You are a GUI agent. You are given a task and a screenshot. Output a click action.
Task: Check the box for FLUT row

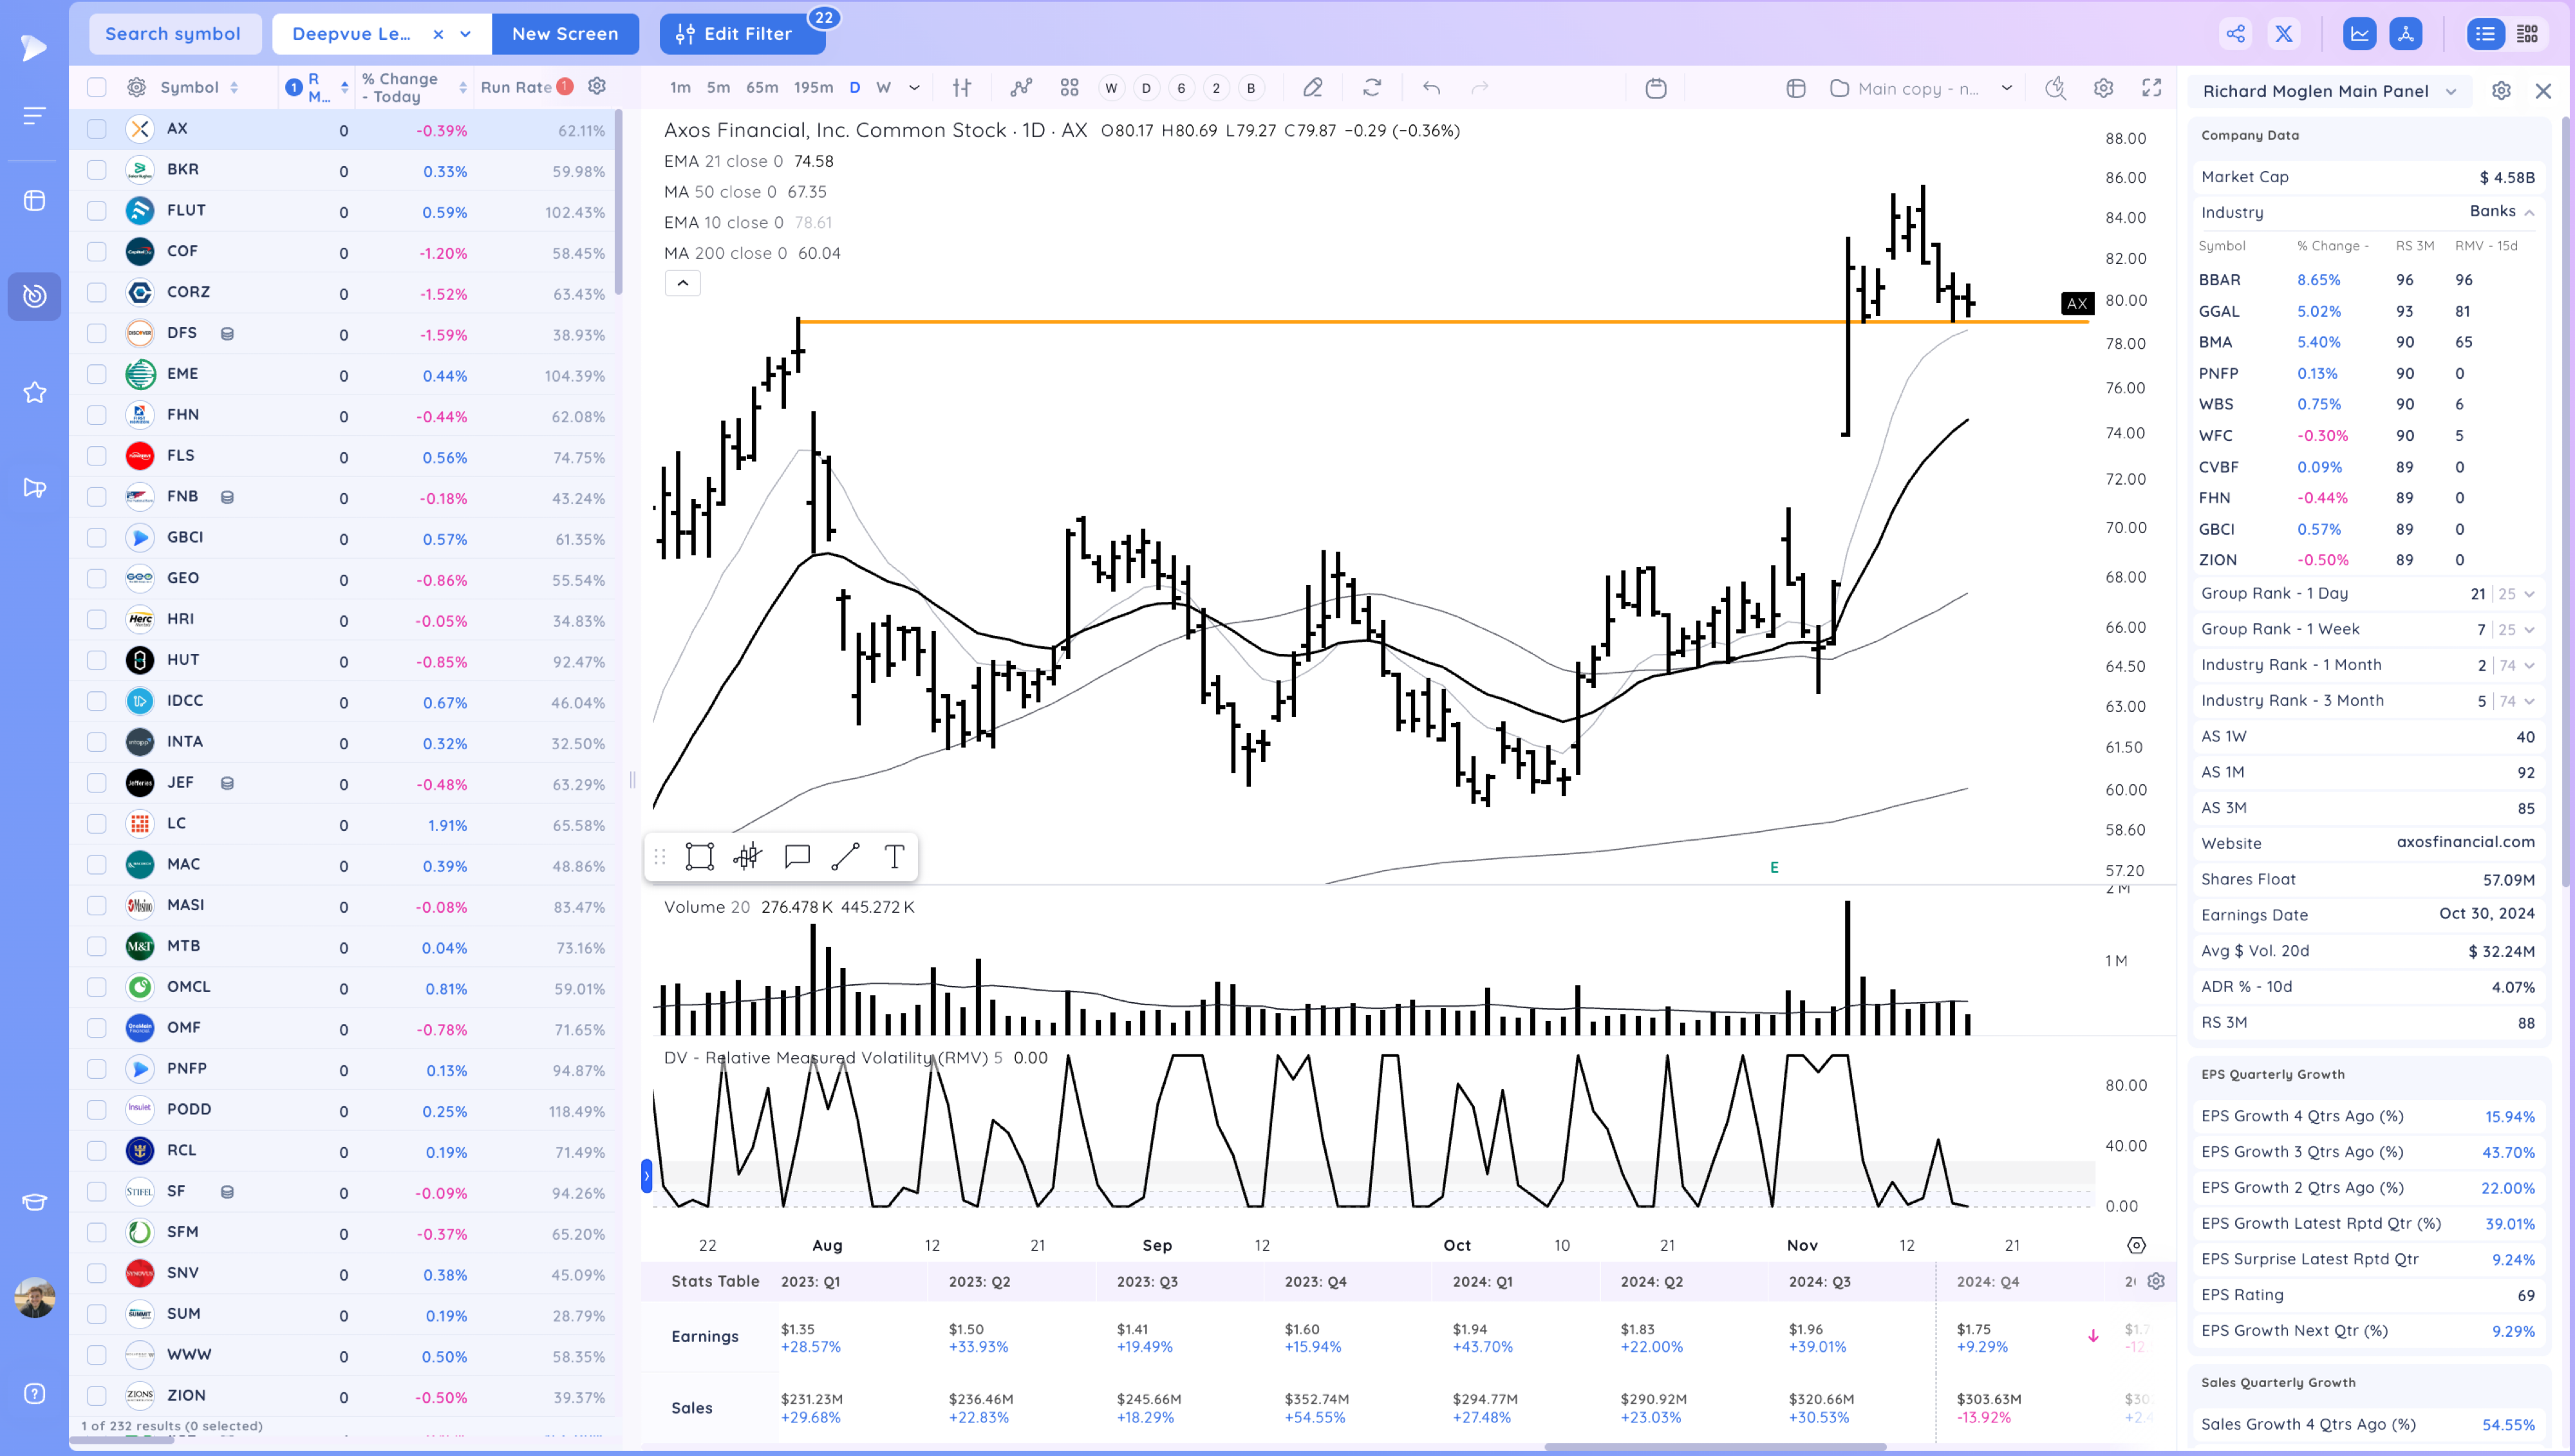(x=96, y=211)
